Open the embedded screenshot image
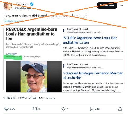The width and height of the screenshot is (128, 115). tap(63, 59)
